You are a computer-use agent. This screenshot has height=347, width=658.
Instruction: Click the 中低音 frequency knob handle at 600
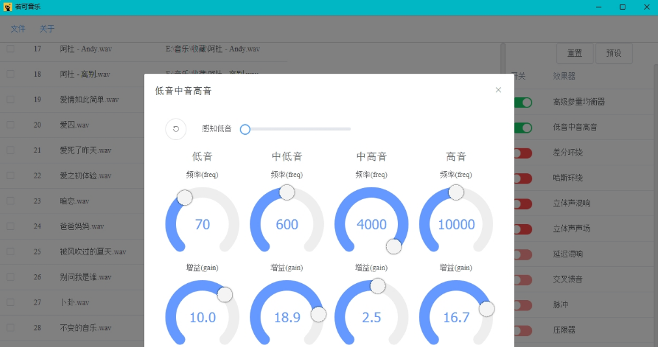tap(287, 192)
